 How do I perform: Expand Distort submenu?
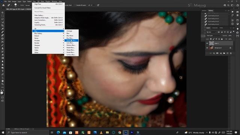48,36
